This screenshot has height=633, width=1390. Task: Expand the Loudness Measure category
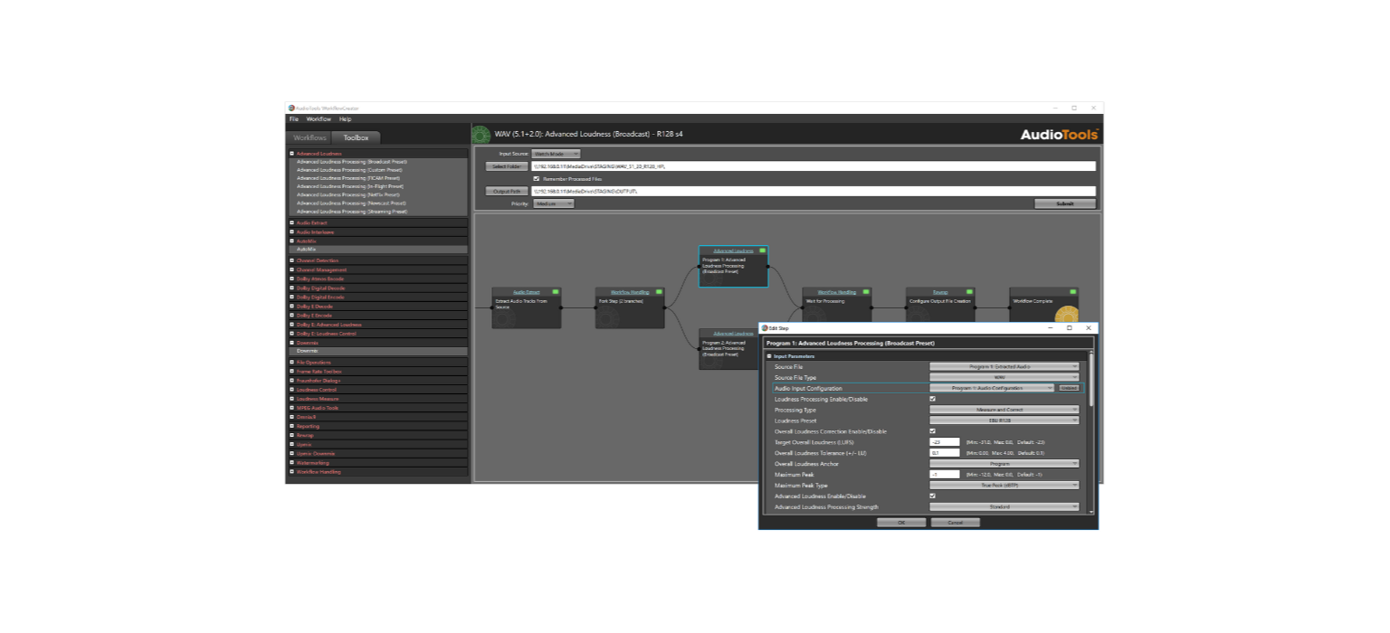(291, 399)
